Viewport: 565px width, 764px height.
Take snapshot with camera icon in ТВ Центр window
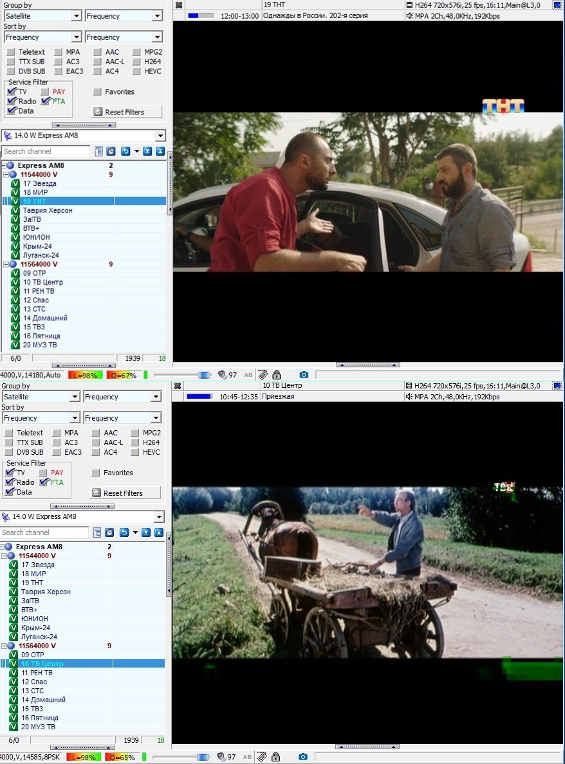302,757
